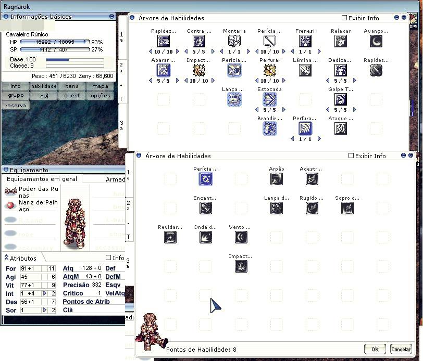This screenshot has height=361, width=423.
Task: Choose the Rugido ... skill icon
Action: point(312,208)
